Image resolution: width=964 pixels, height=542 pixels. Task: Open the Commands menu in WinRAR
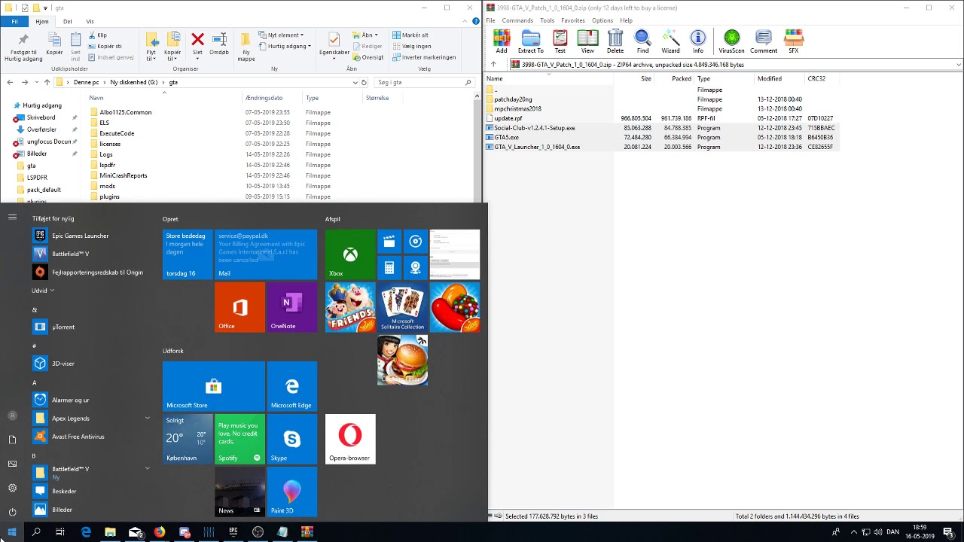click(517, 20)
